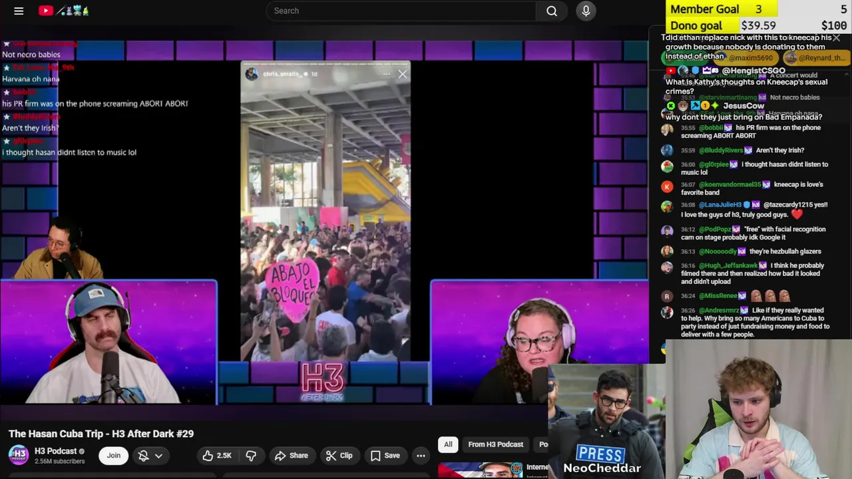The height and width of the screenshot is (479, 852).
Task: Open the YouTube hamburger guide menu
Action: tap(19, 11)
